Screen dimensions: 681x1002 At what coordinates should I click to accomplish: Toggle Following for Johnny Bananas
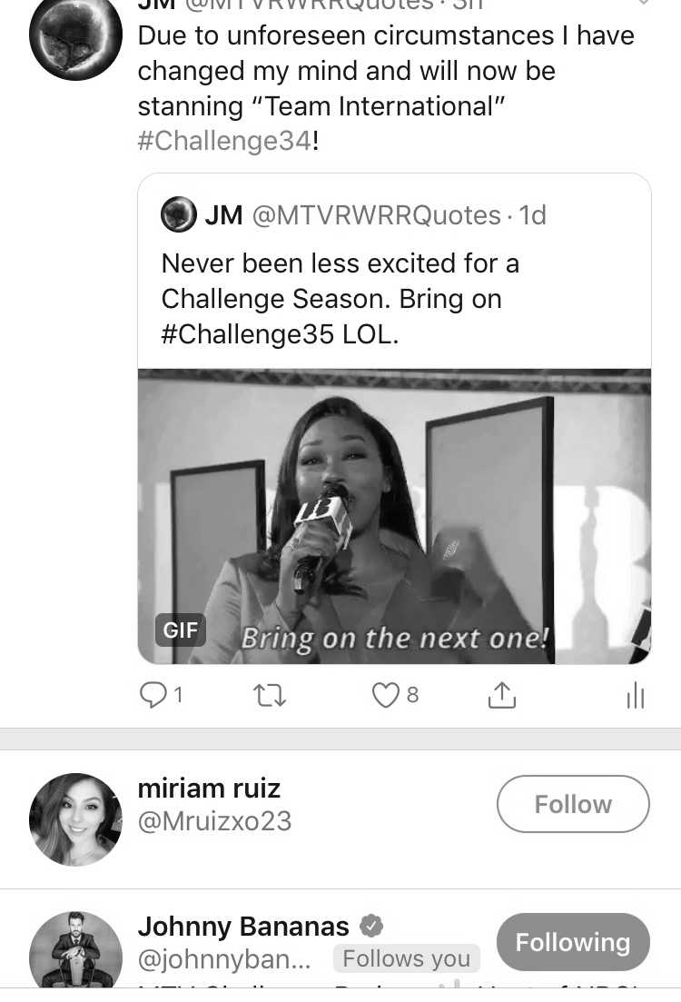pos(573,942)
